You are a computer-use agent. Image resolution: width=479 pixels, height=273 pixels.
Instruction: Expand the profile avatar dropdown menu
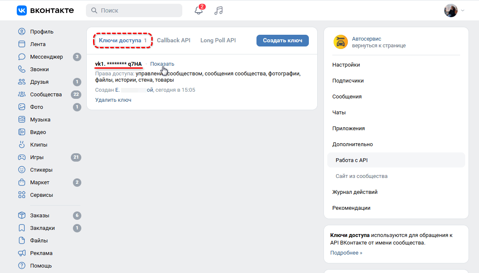tap(454, 10)
